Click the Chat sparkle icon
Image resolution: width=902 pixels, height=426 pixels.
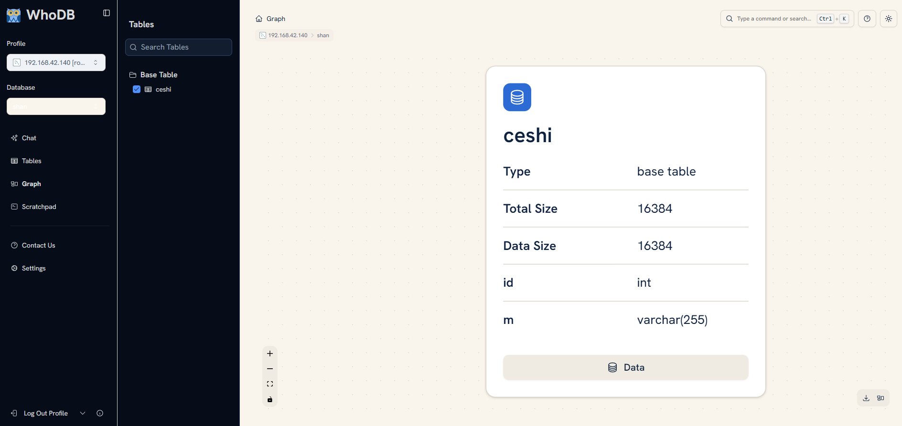14,138
